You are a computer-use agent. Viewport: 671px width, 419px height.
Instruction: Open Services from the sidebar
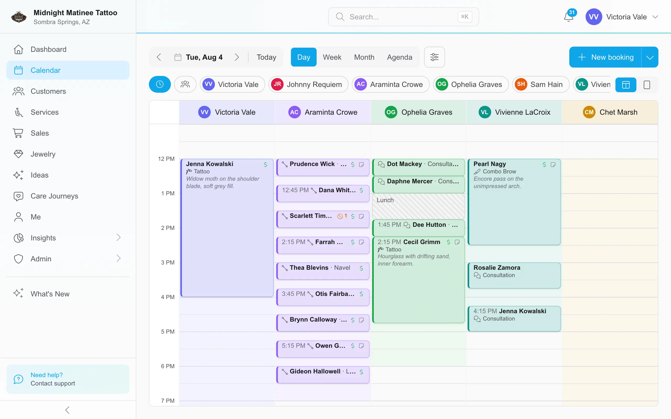(x=68, y=112)
